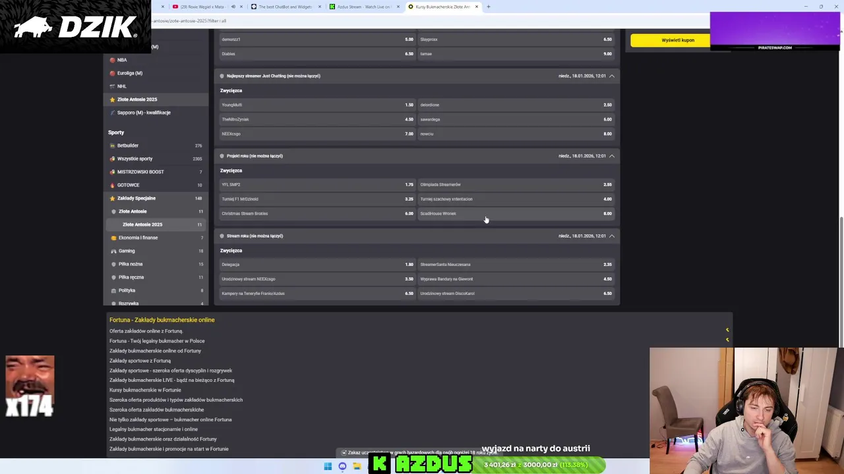Screen dimensions: 844x474
Task: Expand the upper yellow arrow in the footer
Action: [727, 330]
